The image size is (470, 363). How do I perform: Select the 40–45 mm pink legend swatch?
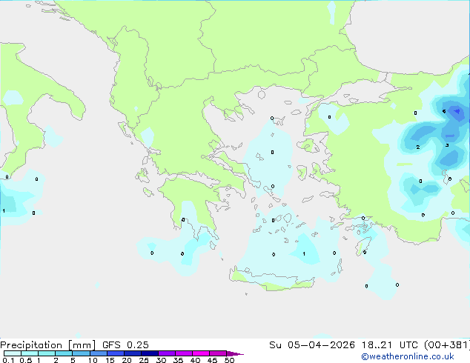[201, 353]
